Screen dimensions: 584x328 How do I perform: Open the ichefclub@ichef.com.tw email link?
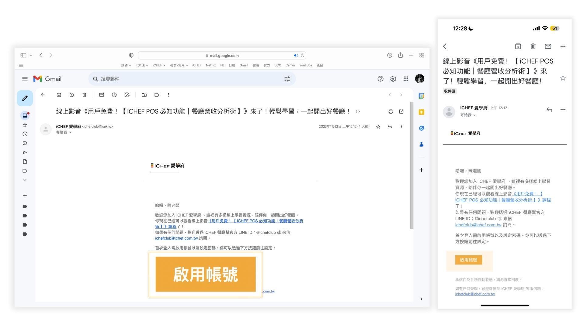pyautogui.click(x=176, y=238)
